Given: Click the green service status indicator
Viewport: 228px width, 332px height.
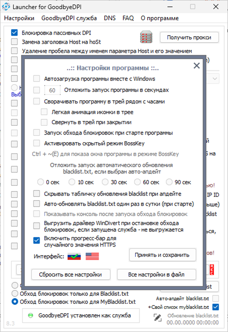Looking at the screenshot, I should click(x=31, y=316).
